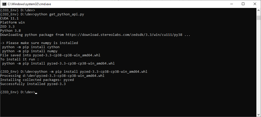Maximize the cmd.exe window
Image resolution: width=261 pixels, height=117 pixels.
243,4
